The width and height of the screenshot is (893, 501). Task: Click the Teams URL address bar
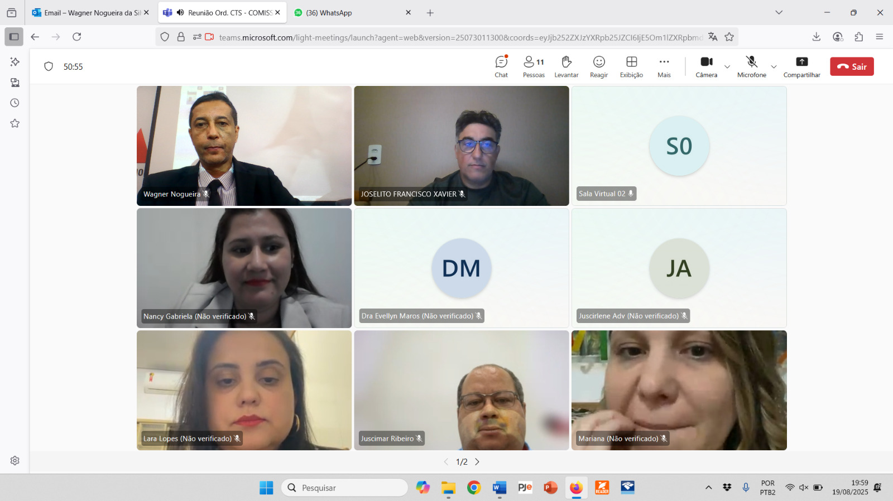coord(460,37)
